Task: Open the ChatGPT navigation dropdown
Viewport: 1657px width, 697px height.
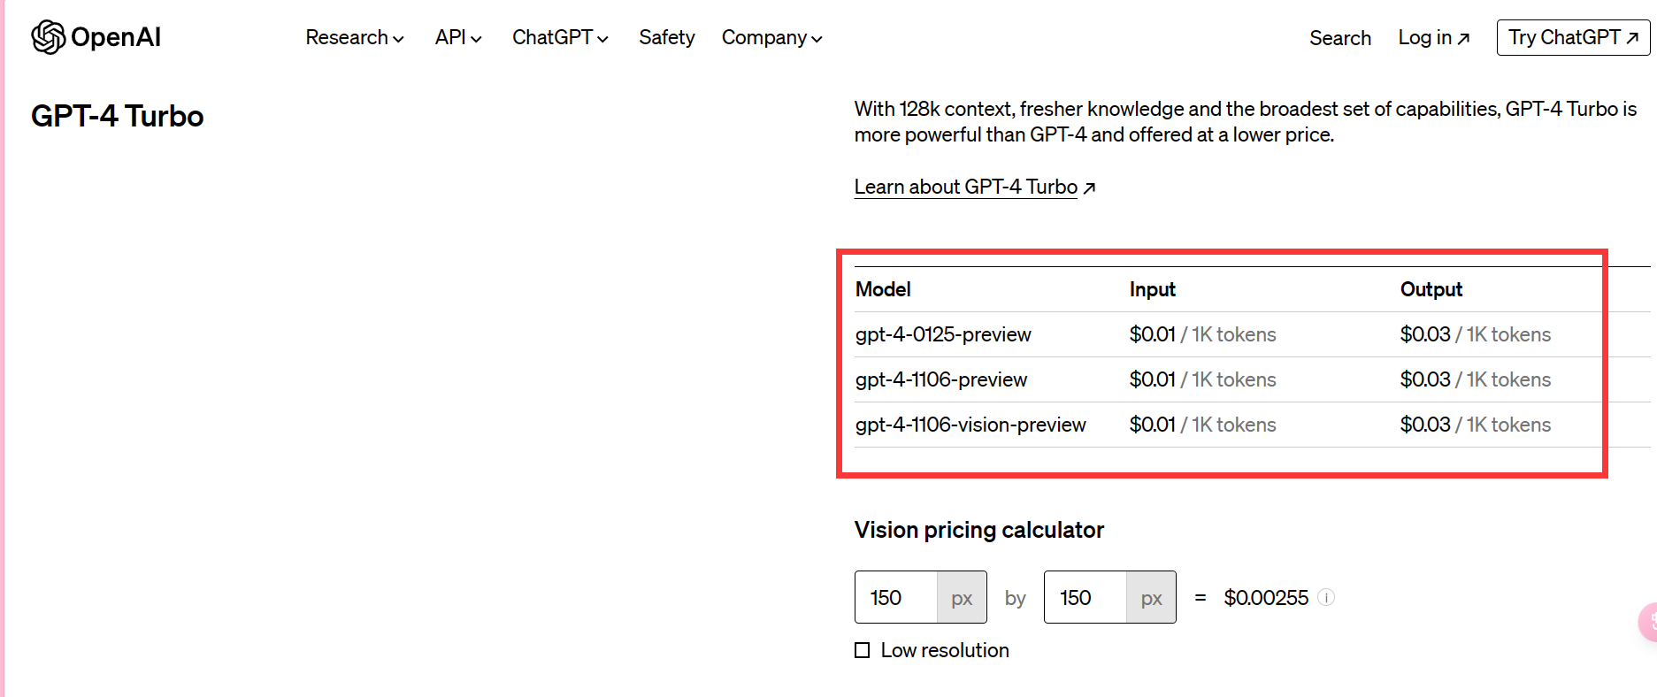Action: [560, 37]
